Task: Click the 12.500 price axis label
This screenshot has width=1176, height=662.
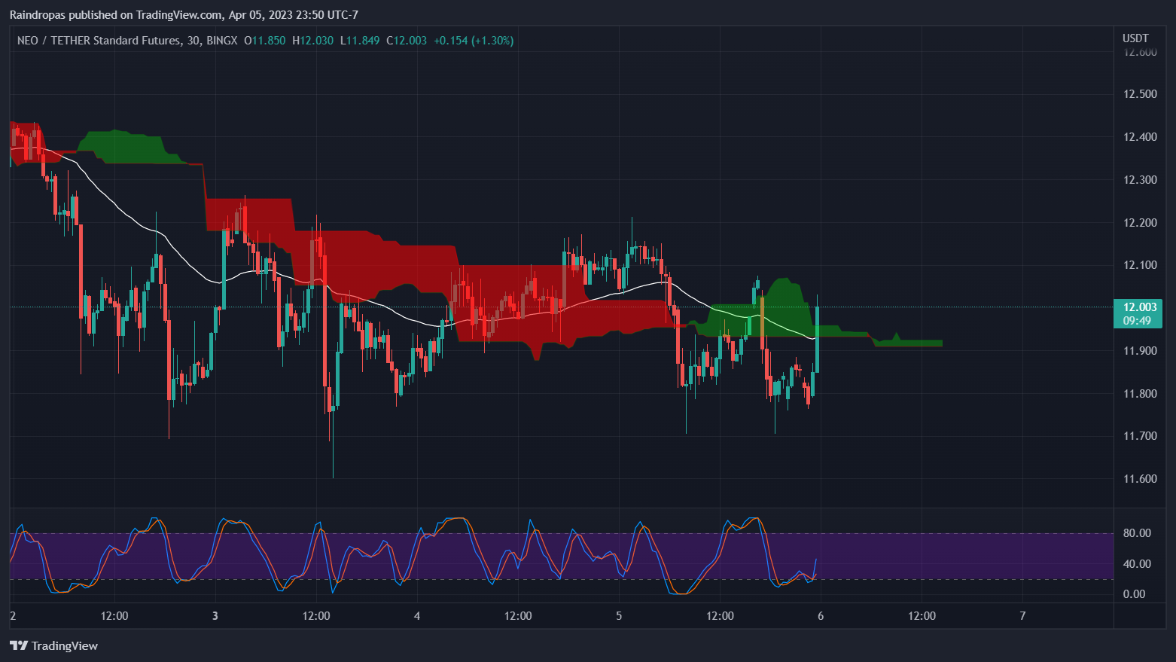Action: [x=1140, y=94]
